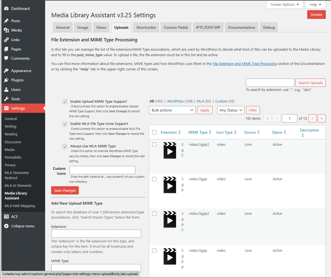The image size is (331, 278).
Task: Click the Appearance paintbrush icon
Action: (6, 70)
